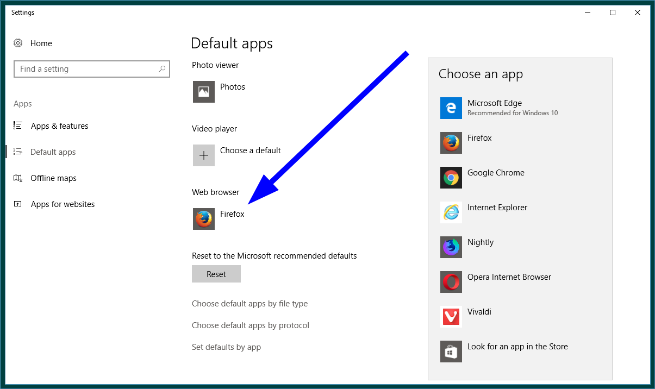This screenshot has height=389, width=655.
Task: Click the Reset button
Action: 216,274
